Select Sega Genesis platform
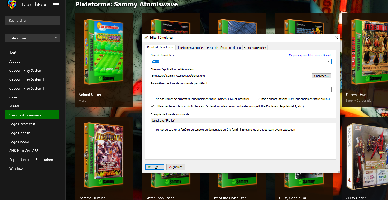Screen dimensions: 388x200 click(32, 133)
